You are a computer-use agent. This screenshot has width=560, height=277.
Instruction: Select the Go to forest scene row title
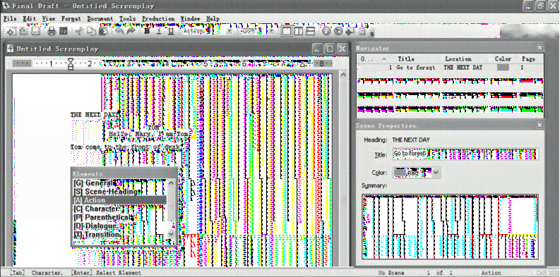(416, 68)
